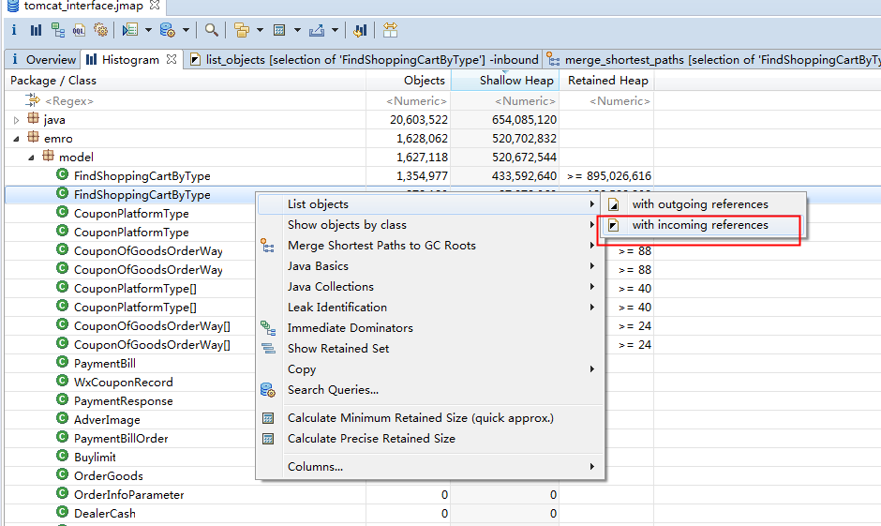Open the Dominator Tree from the toolbar
This screenshot has width=881, height=526.
coord(58,30)
